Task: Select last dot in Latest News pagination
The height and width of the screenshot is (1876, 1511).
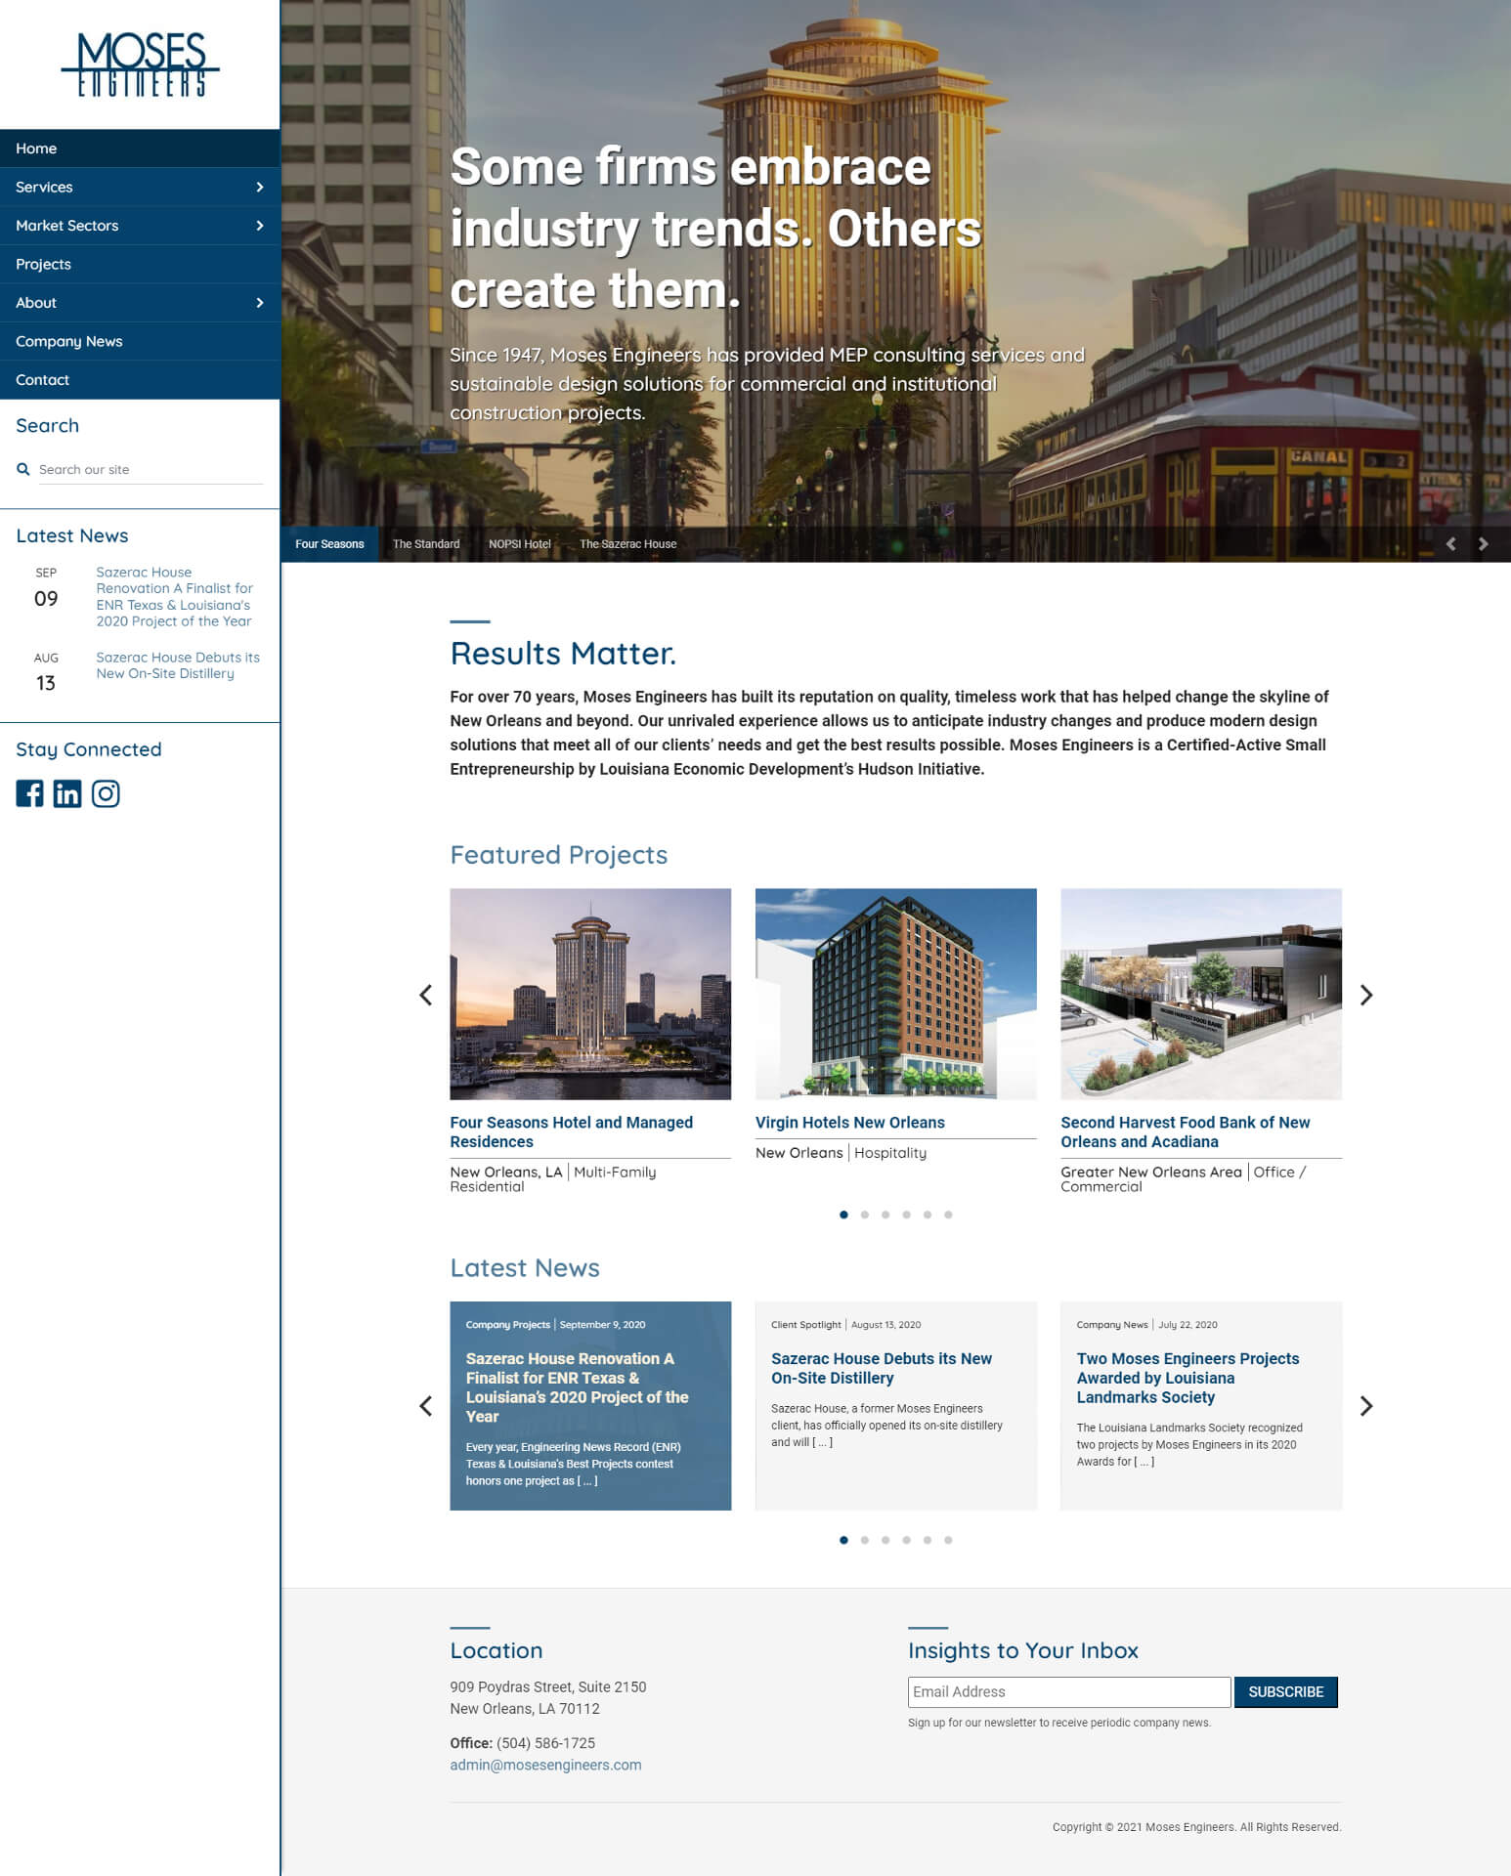Action: 948,1540
